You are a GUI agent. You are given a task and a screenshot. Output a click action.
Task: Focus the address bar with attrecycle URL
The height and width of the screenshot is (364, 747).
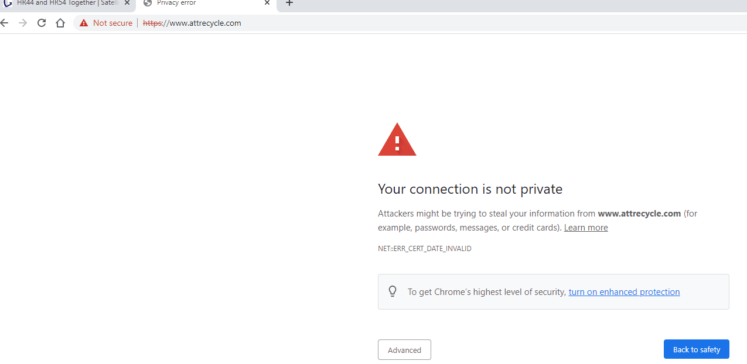pos(410,23)
